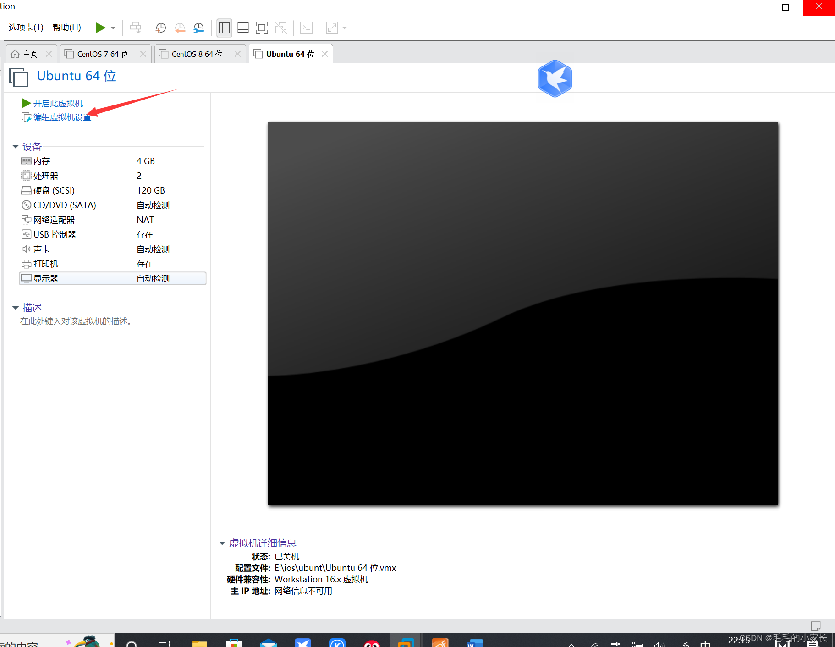
Task: Click the Workstation 16.x 虚拟机 compatibility text
Action: (321, 579)
